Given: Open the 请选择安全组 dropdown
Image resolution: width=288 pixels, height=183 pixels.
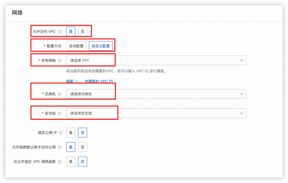Looking at the screenshot, I should 156,113.
